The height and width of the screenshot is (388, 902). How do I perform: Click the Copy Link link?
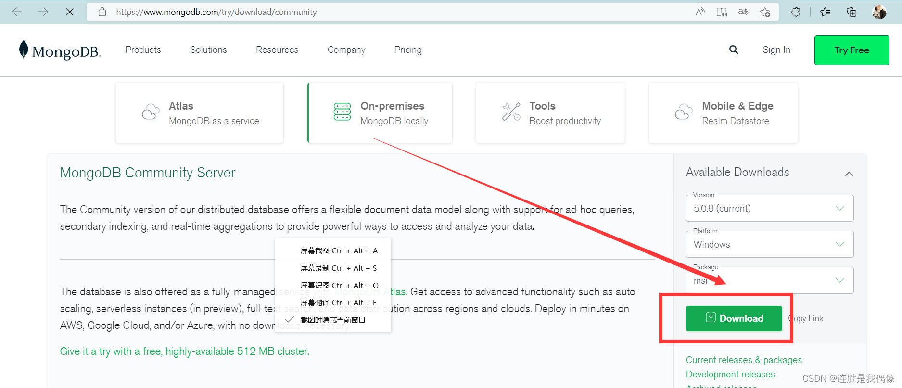click(x=806, y=318)
